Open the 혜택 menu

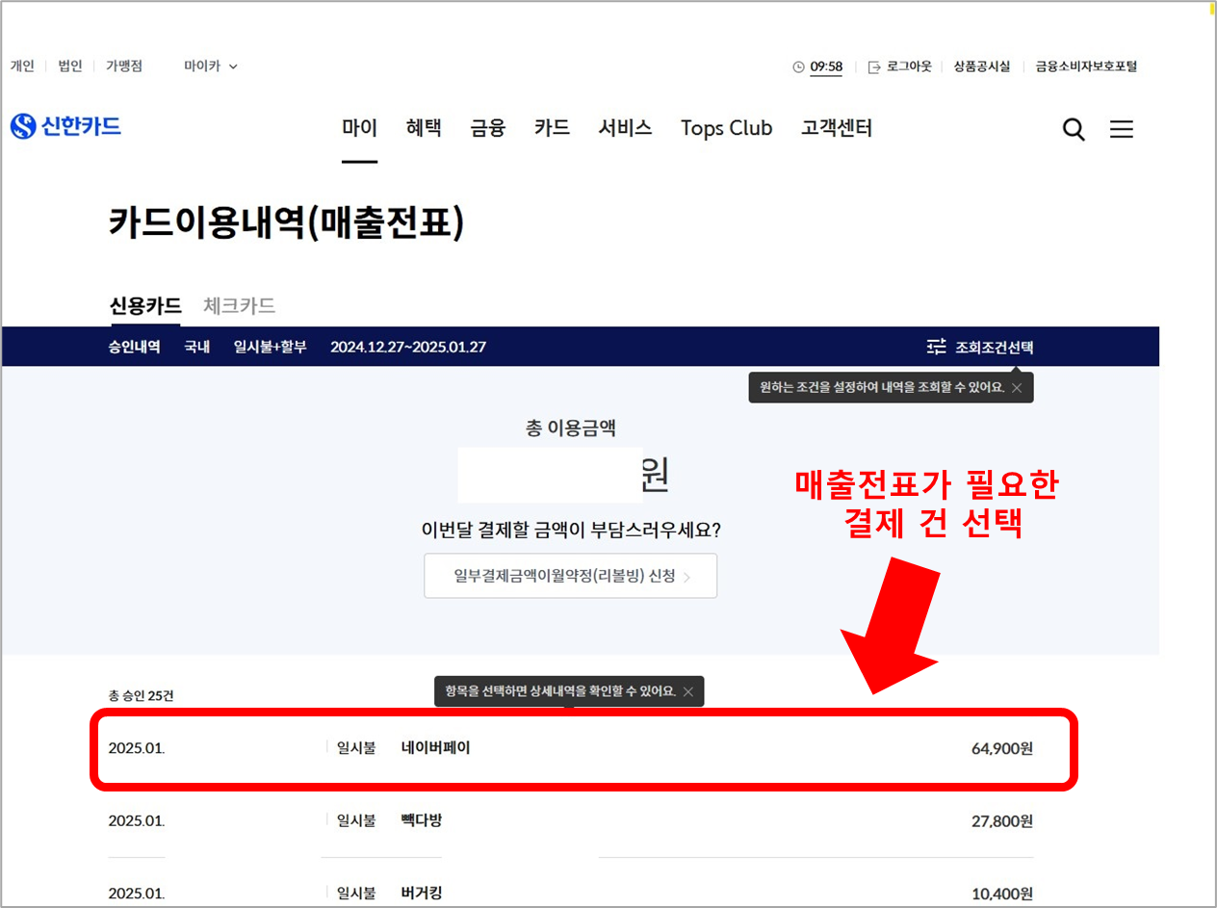[x=424, y=128]
